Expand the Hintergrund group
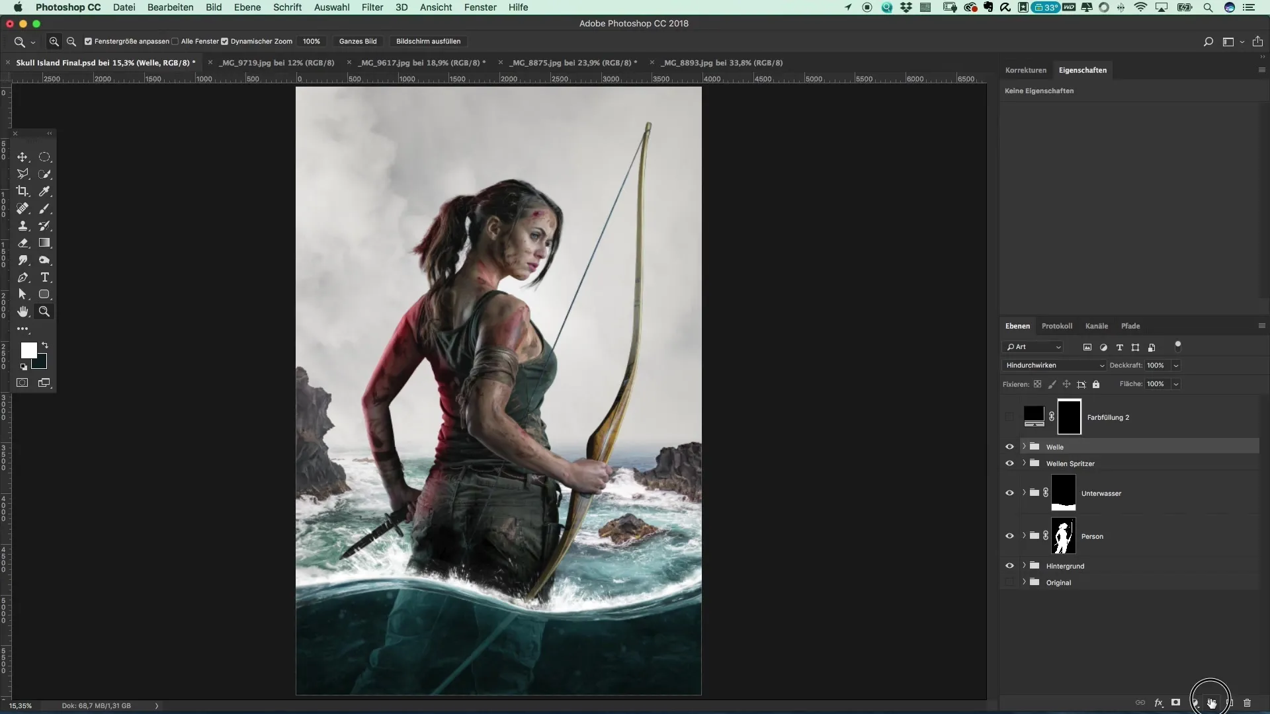 [x=1024, y=566]
